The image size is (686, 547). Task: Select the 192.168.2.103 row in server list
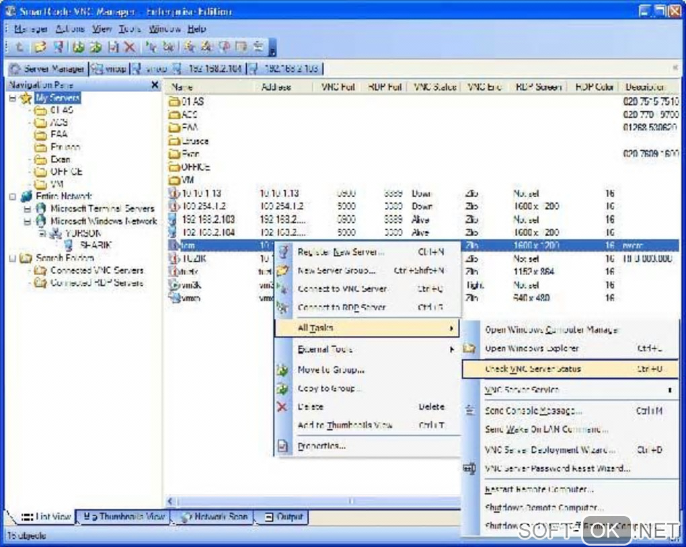coord(422,219)
